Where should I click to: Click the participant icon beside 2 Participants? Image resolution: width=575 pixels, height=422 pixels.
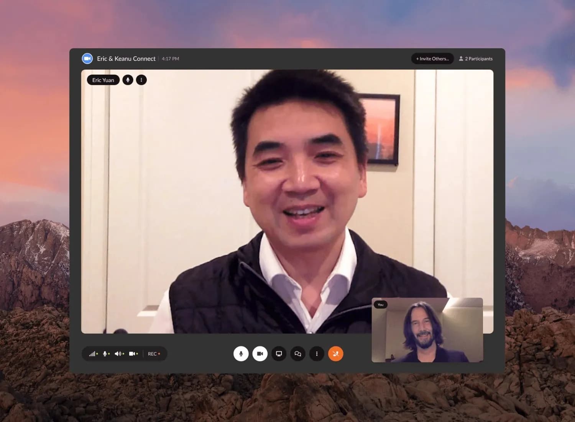click(x=460, y=59)
